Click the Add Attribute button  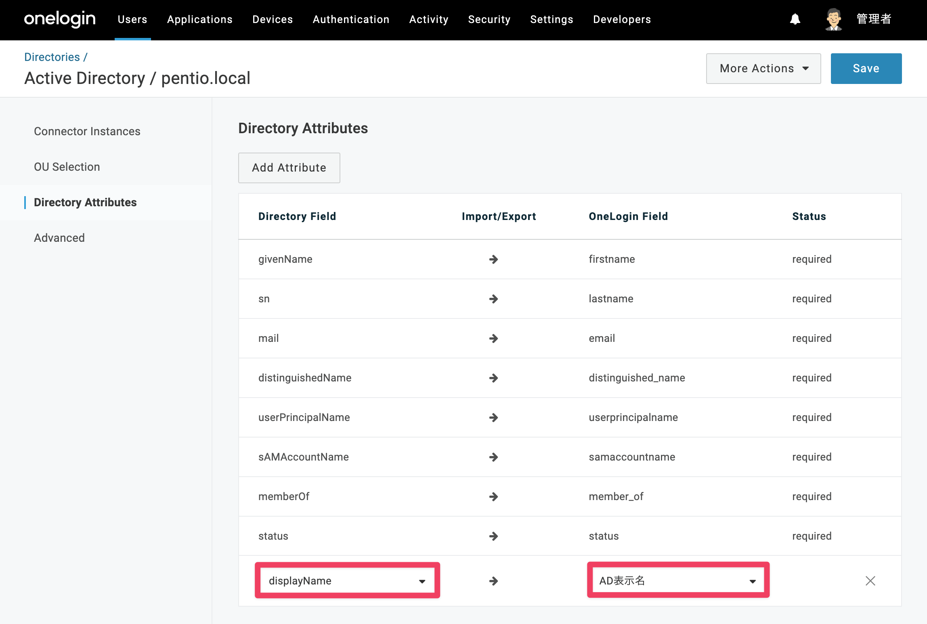[289, 168]
